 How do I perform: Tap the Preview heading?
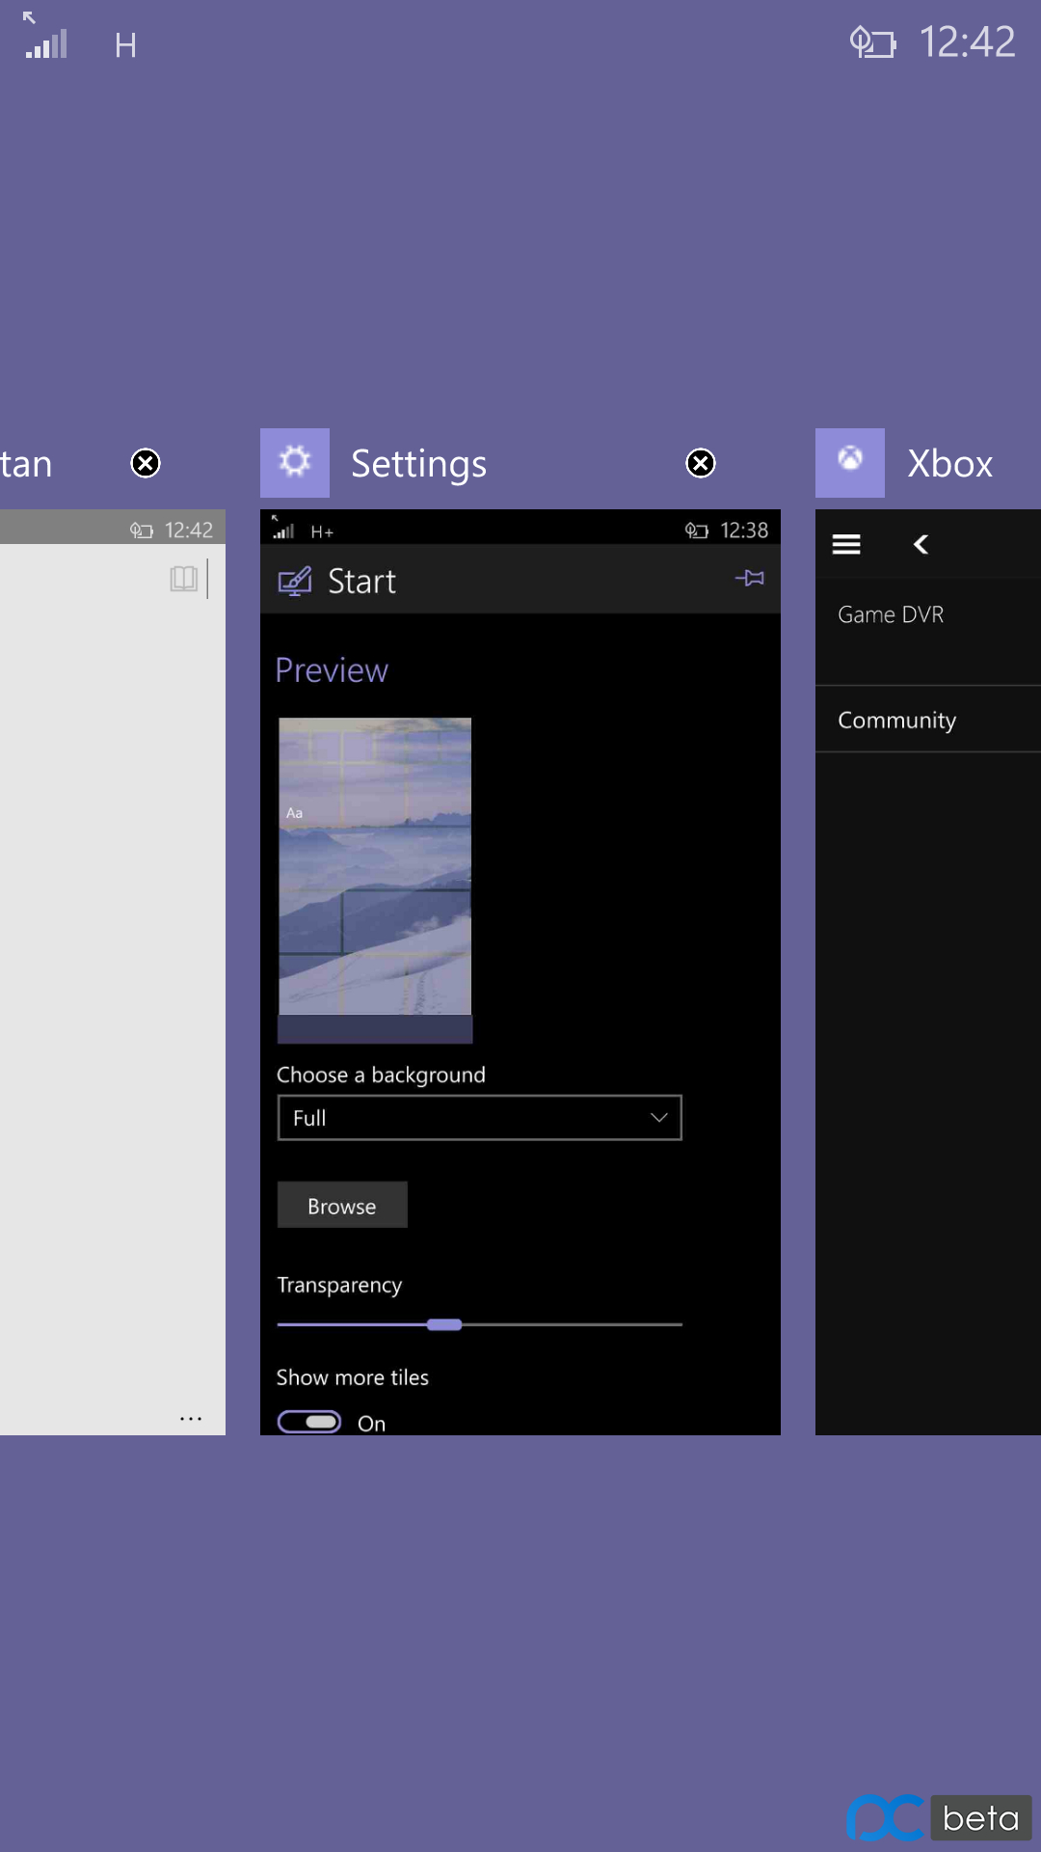click(x=332, y=670)
